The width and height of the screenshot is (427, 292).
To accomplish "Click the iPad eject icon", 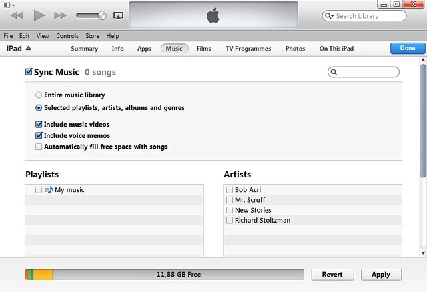I will (29, 49).
